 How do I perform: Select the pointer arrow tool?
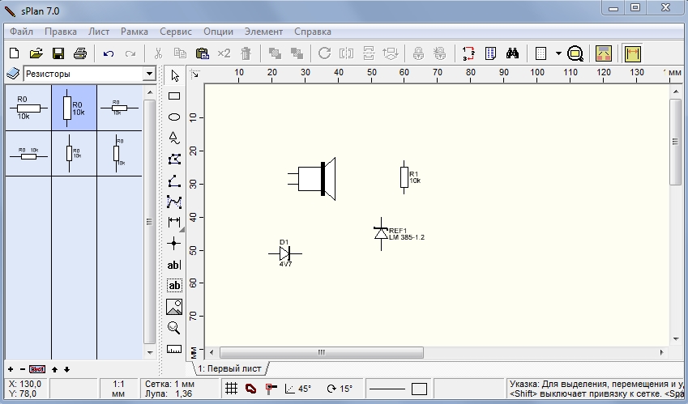click(174, 76)
